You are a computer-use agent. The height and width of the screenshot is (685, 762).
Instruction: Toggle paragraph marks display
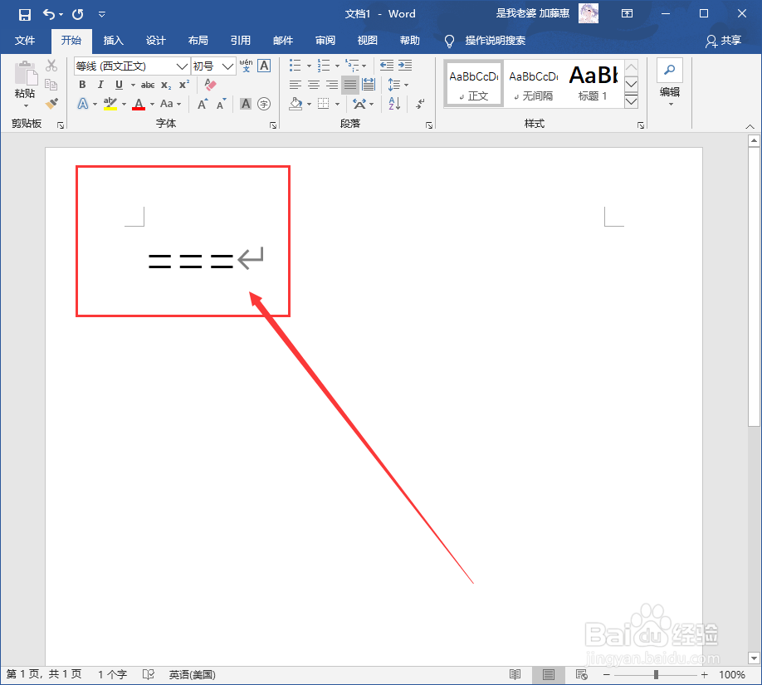coord(420,105)
